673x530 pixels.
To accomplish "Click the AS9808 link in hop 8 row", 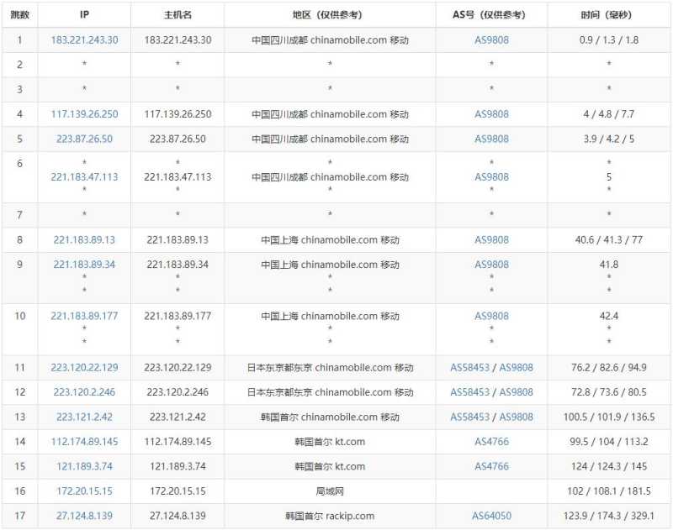I will tap(491, 240).
